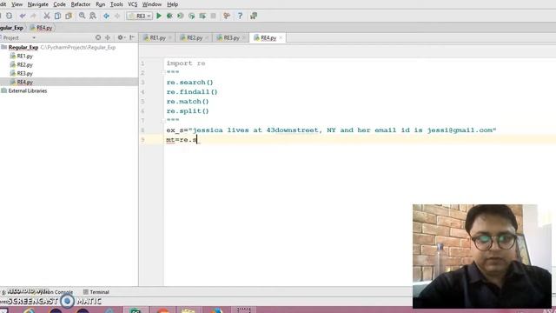Click the Copy icon in the toolbar
Screen dimensions: 556x313
57,16
